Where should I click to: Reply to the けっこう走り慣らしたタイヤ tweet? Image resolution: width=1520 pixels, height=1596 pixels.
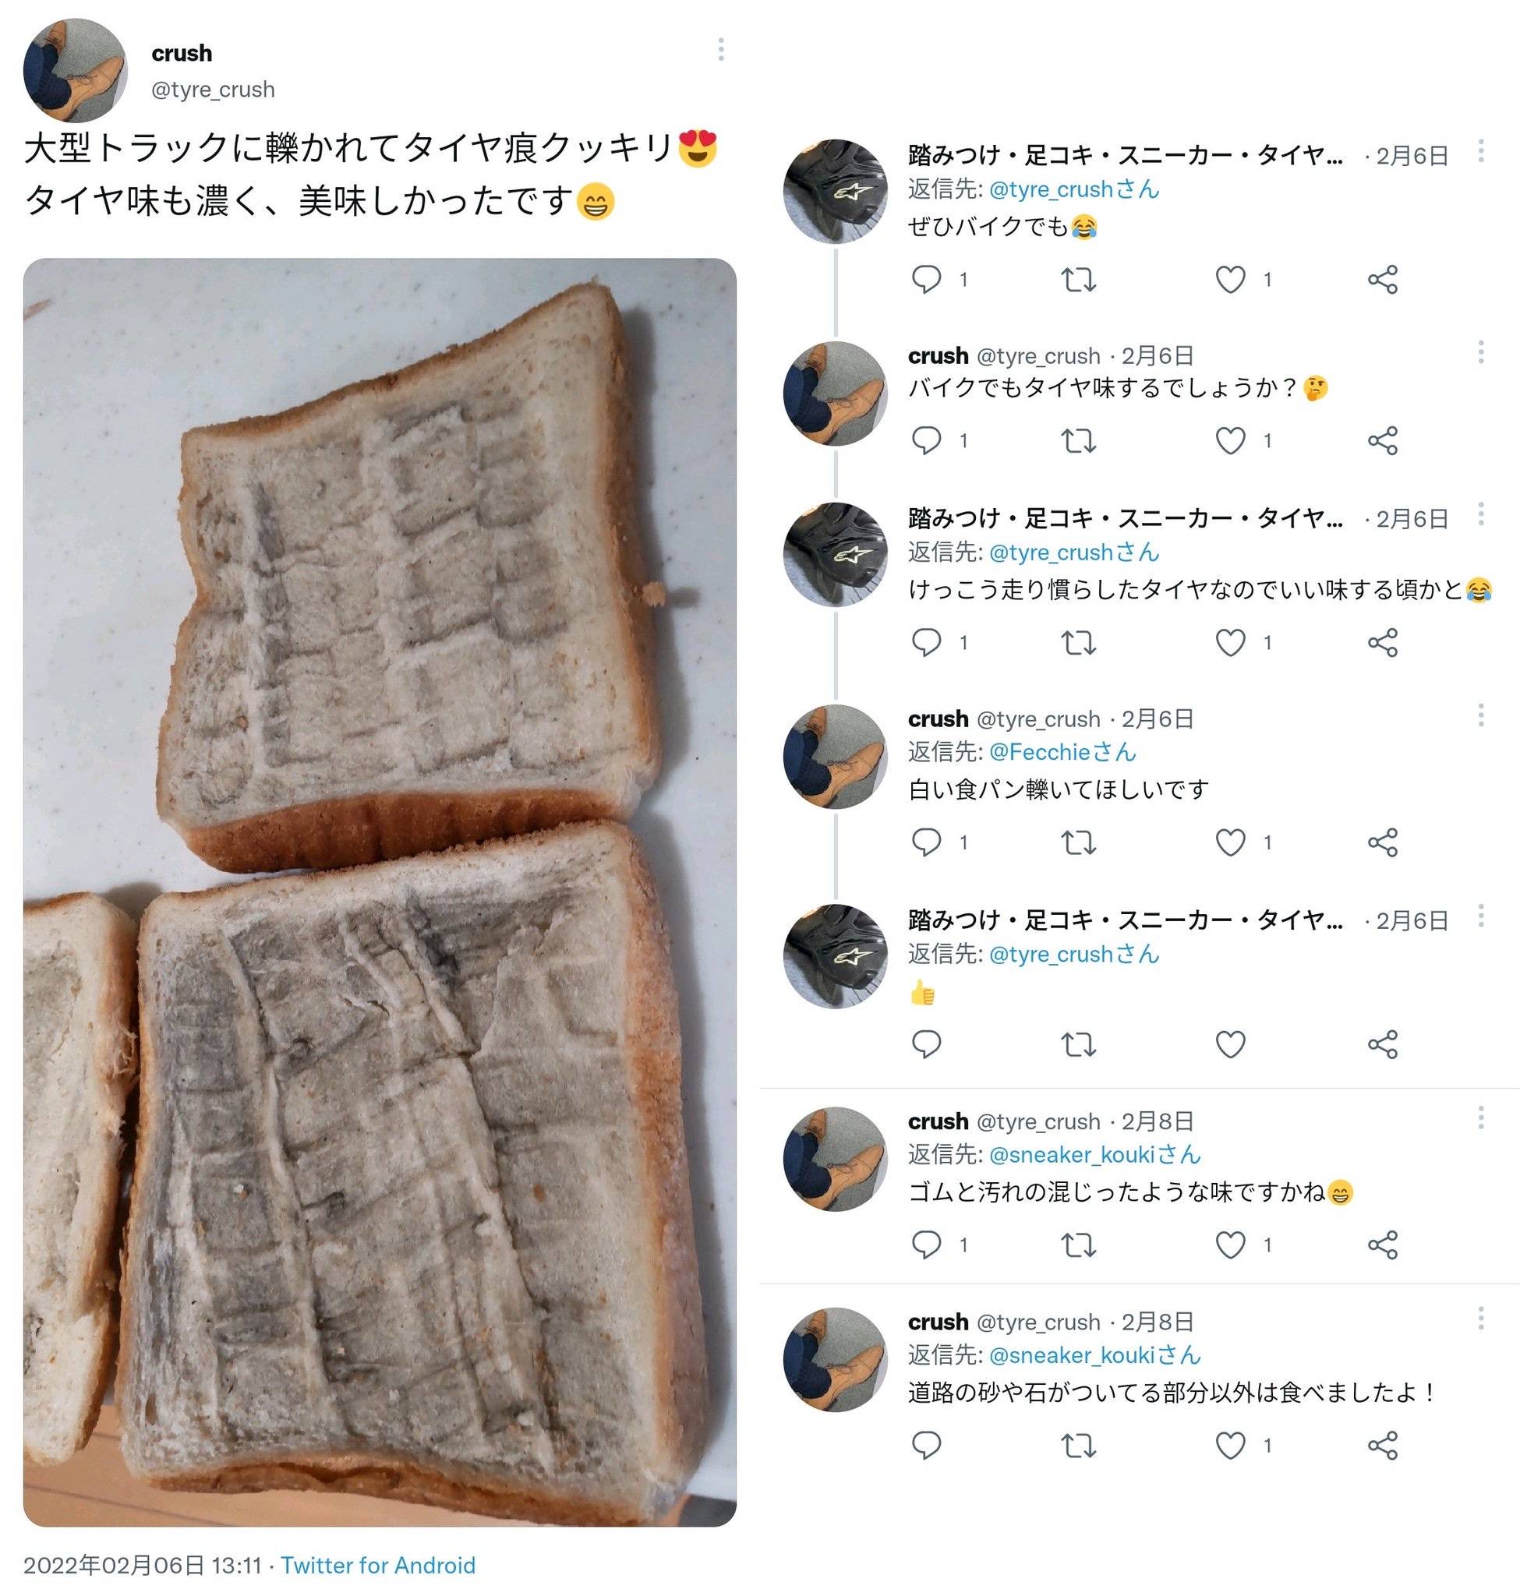tap(926, 642)
